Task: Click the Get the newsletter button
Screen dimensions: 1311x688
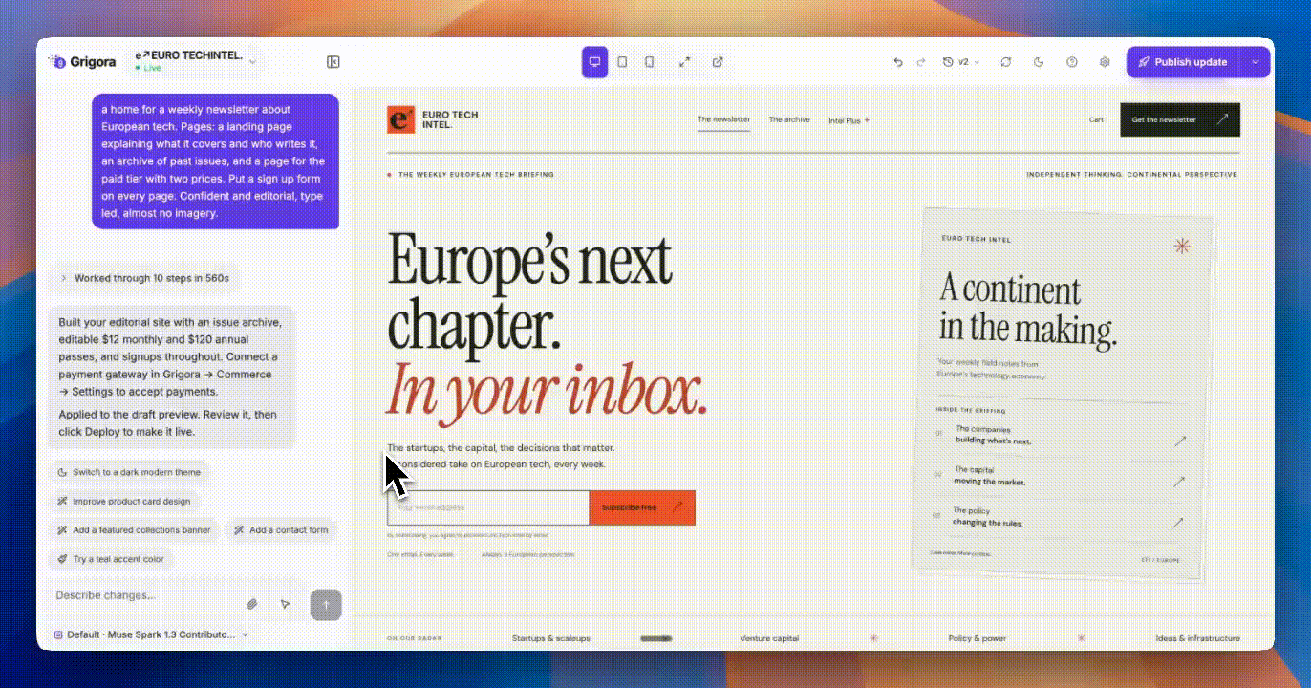Action: tap(1180, 119)
